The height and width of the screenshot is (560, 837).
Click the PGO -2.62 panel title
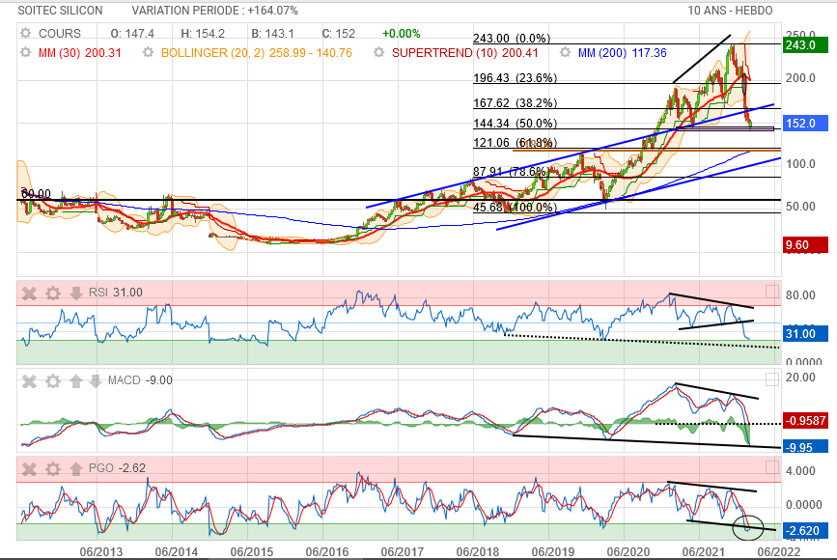117,468
